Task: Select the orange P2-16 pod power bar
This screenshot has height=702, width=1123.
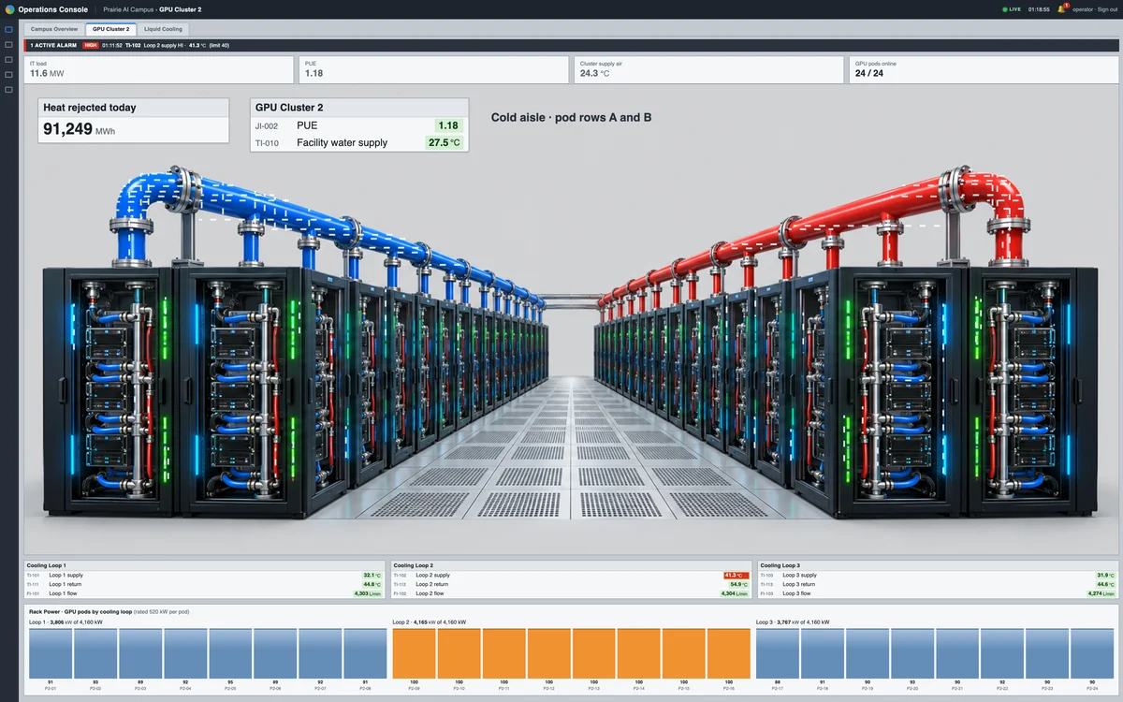Action: [x=729, y=653]
